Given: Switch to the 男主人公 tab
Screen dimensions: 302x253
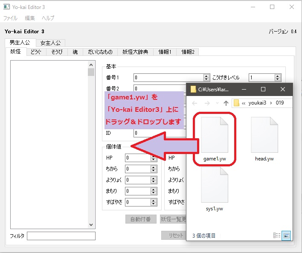Looking at the screenshot, I should 20,43.
